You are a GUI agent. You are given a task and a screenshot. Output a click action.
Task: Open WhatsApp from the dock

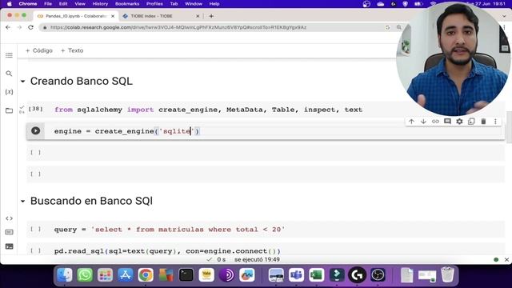(85, 275)
